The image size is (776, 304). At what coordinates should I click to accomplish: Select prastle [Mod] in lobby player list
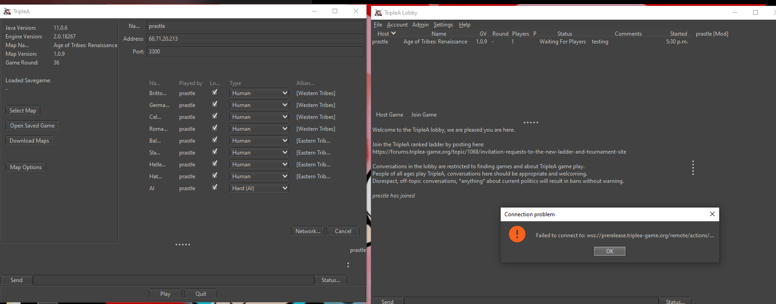712,34
